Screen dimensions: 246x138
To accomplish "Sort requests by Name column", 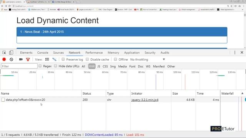I will click(41, 94).
